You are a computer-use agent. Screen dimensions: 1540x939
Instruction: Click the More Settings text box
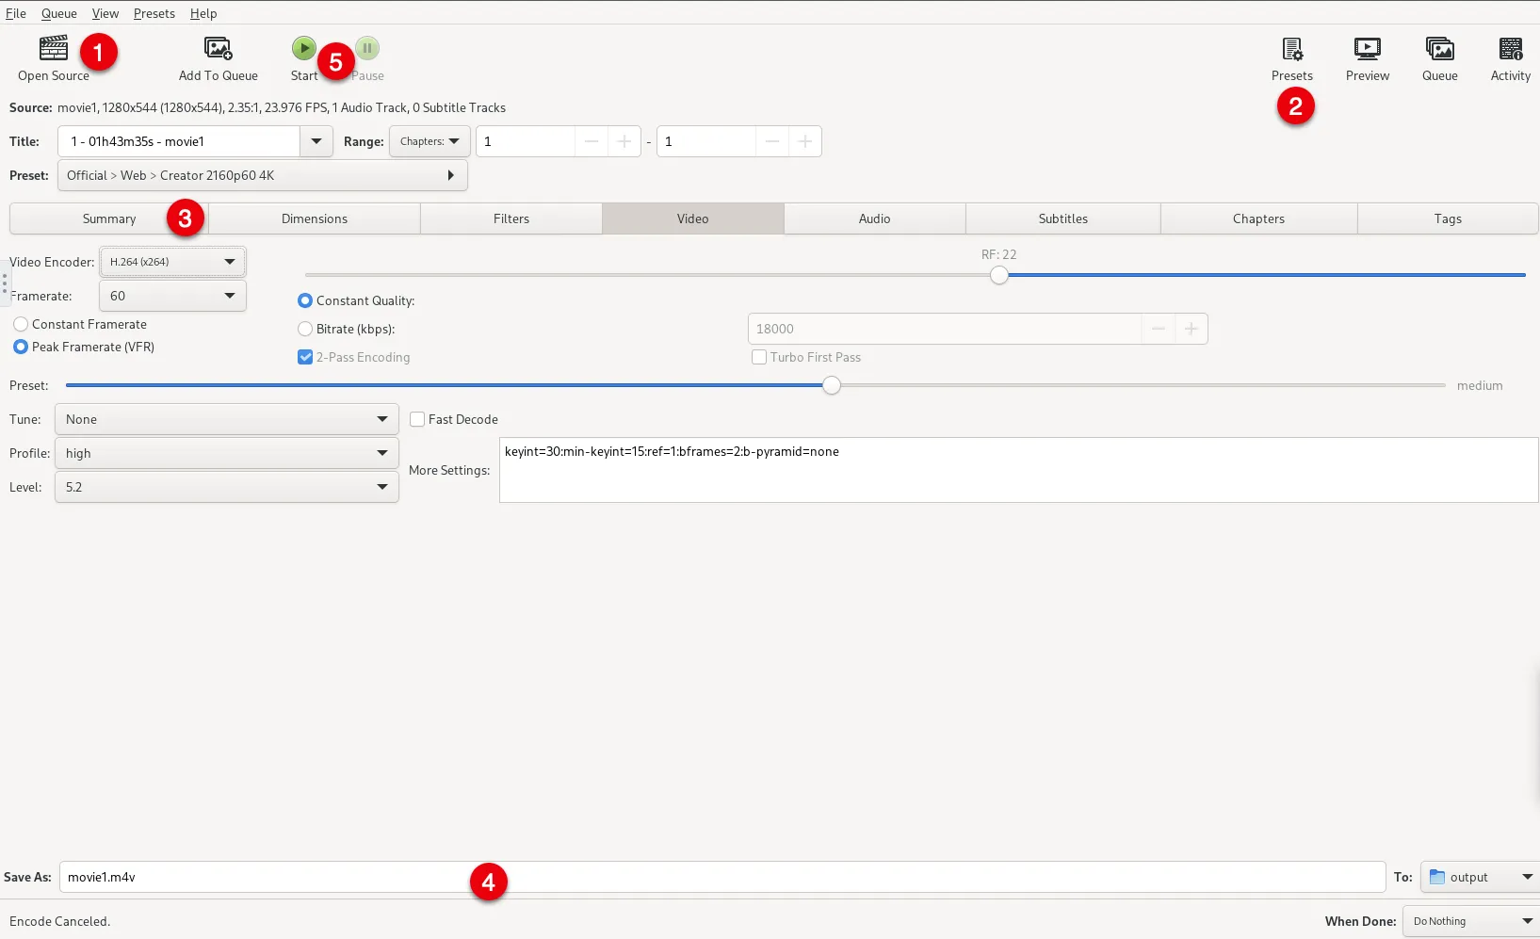[x=1018, y=470]
